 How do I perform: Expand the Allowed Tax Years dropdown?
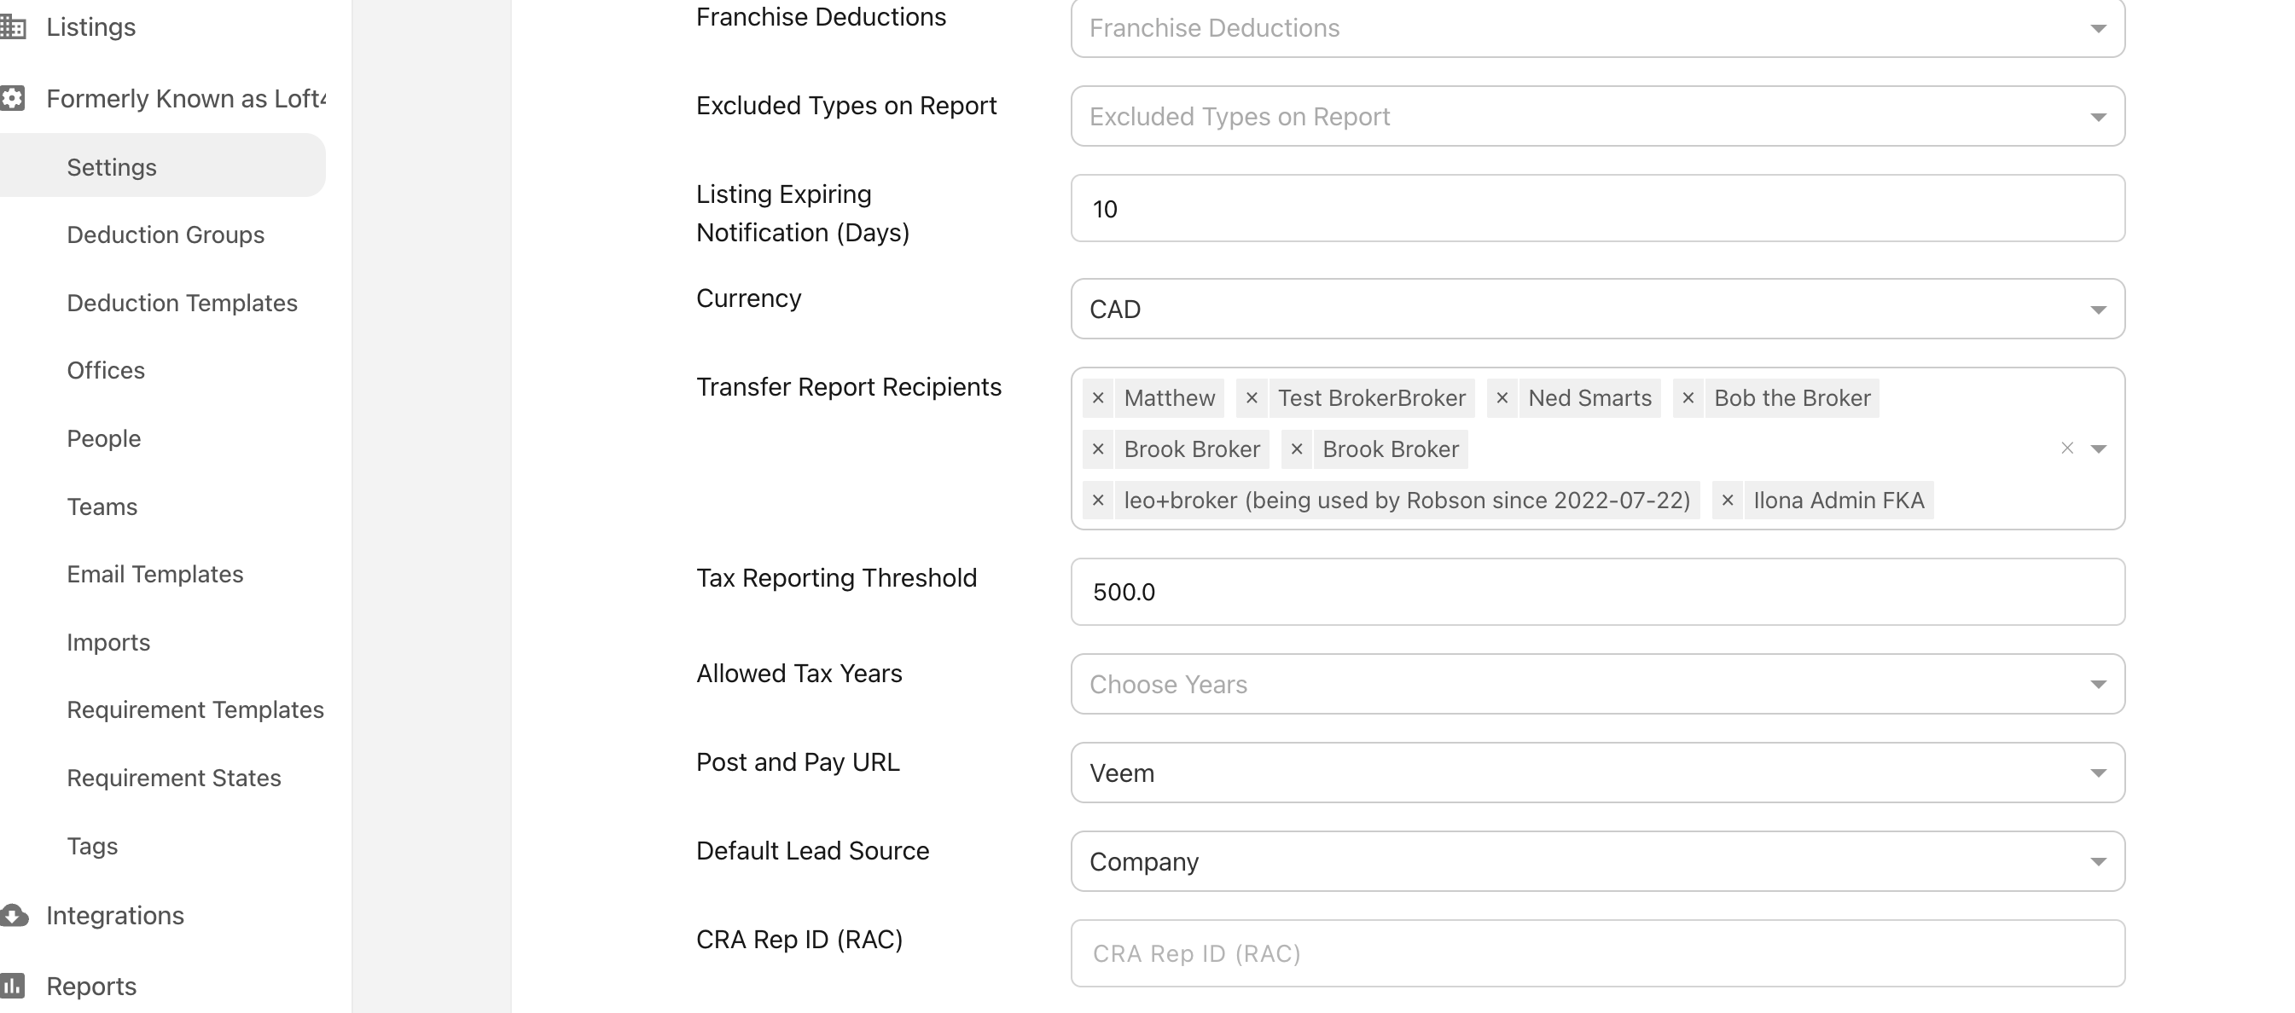(x=1597, y=684)
